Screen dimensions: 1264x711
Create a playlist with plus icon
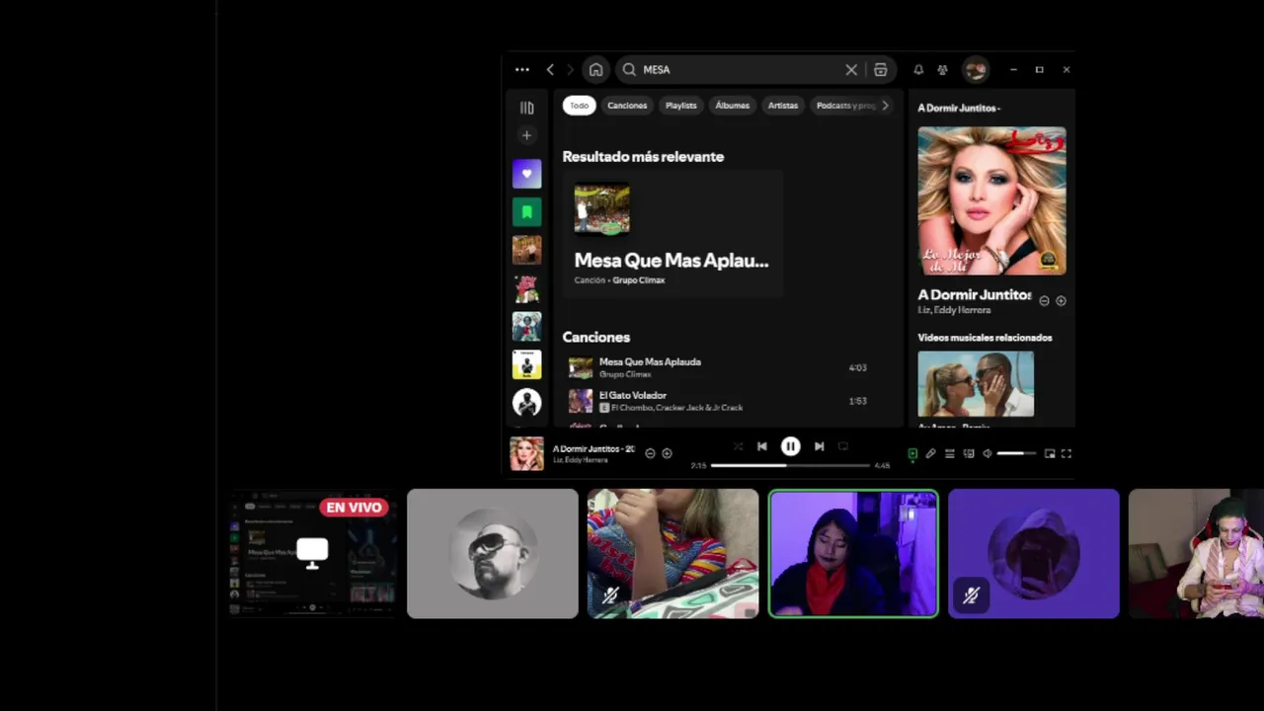[x=526, y=135]
